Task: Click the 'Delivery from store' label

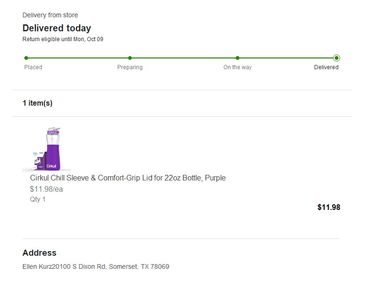Action: (x=50, y=15)
